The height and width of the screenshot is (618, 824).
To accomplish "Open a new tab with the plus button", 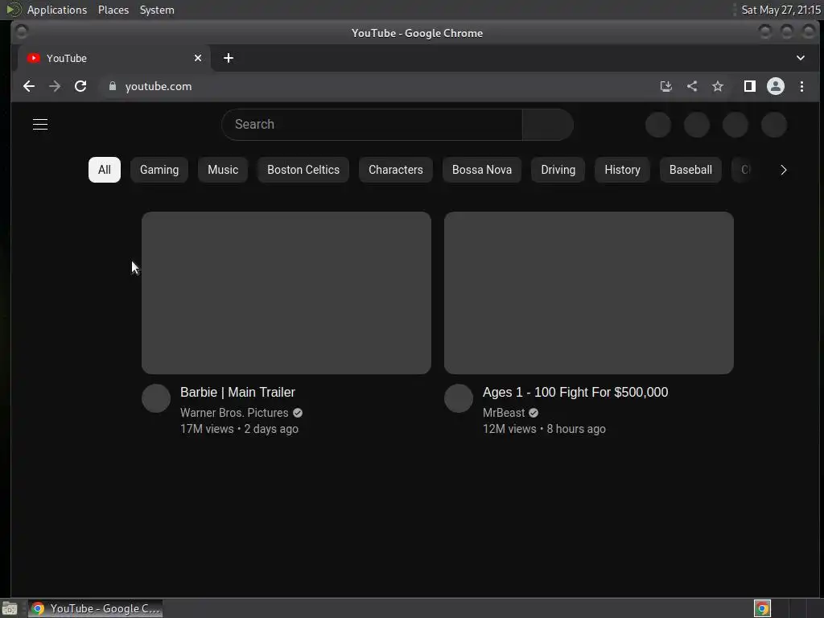I will (228, 58).
